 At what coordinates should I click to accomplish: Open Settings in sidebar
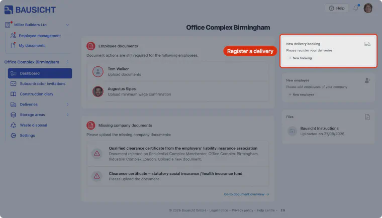[x=27, y=136]
